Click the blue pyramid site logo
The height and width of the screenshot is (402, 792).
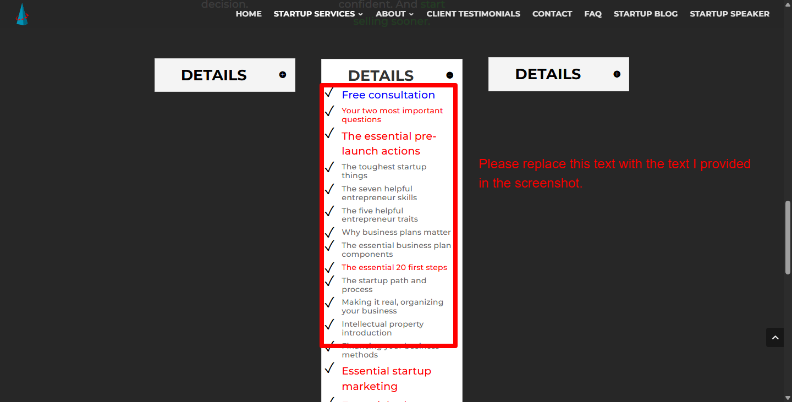coord(22,15)
